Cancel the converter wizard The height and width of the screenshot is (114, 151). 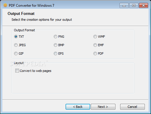click(x=132, y=107)
